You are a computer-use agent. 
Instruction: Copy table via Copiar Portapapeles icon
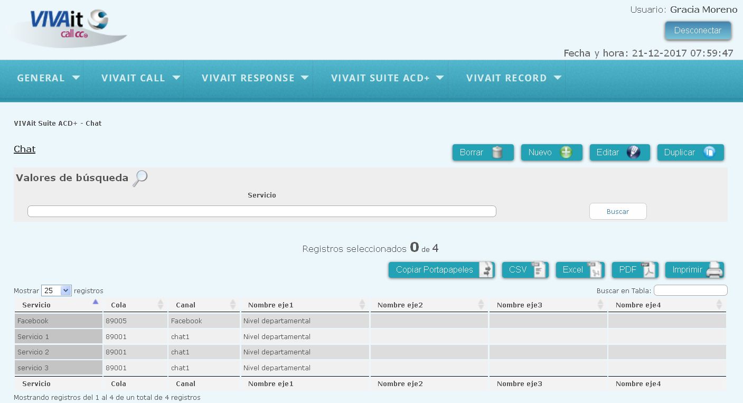click(x=486, y=270)
